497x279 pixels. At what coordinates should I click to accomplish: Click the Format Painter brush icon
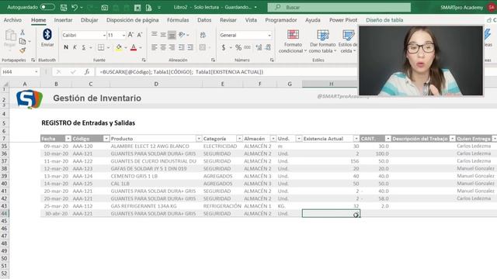(23, 50)
